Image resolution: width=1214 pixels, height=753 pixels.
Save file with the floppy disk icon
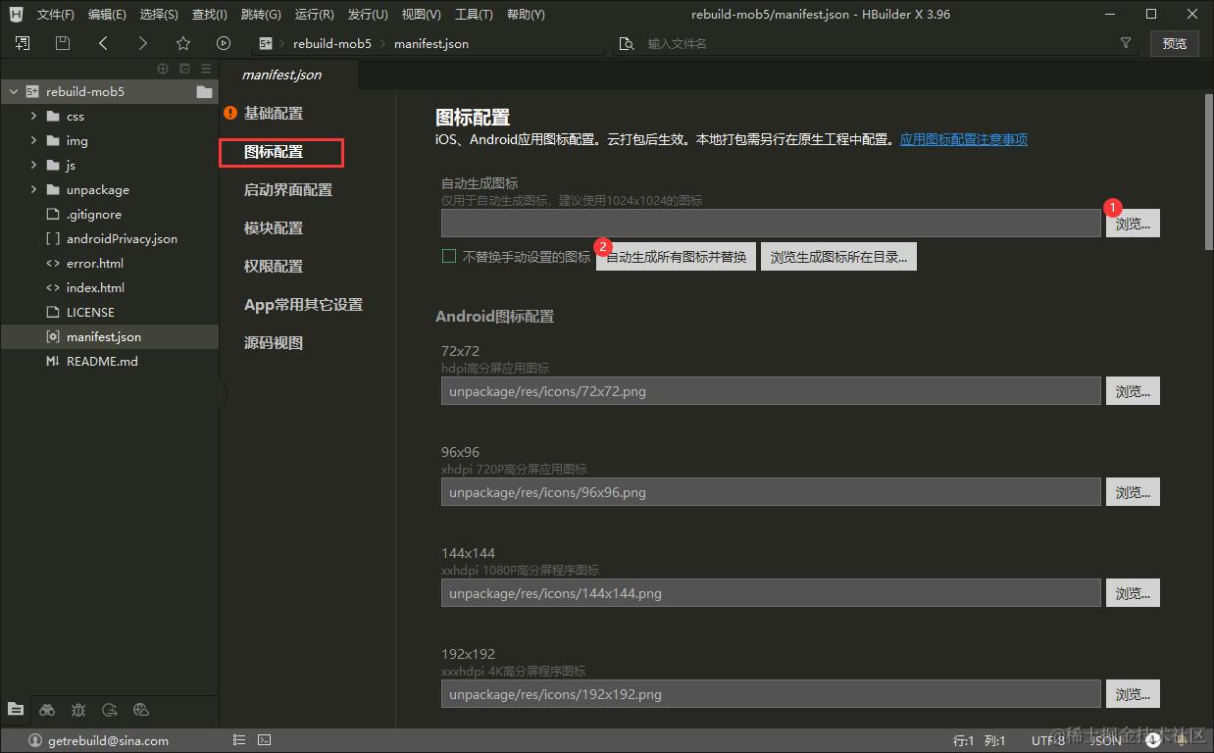(63, 43)
